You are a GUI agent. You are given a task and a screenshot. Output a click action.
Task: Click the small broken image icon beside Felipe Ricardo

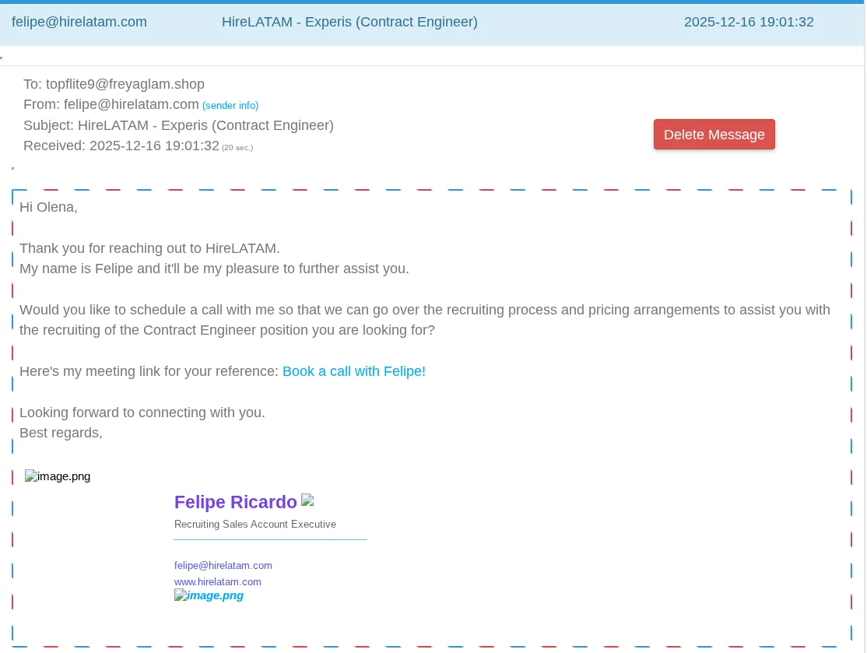(307, 499)
